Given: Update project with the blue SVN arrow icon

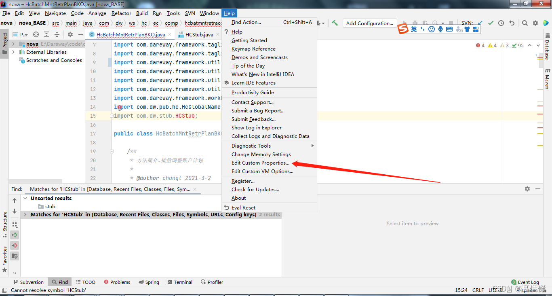Looking at the screenshot, I should (480, 23).
